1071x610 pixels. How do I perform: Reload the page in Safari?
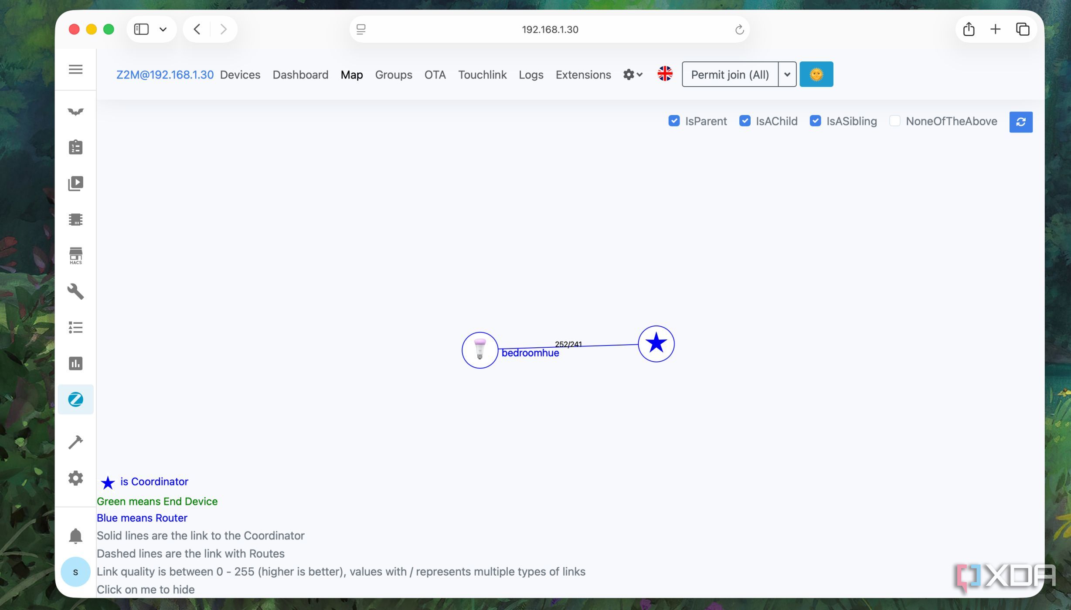point(739,29)
